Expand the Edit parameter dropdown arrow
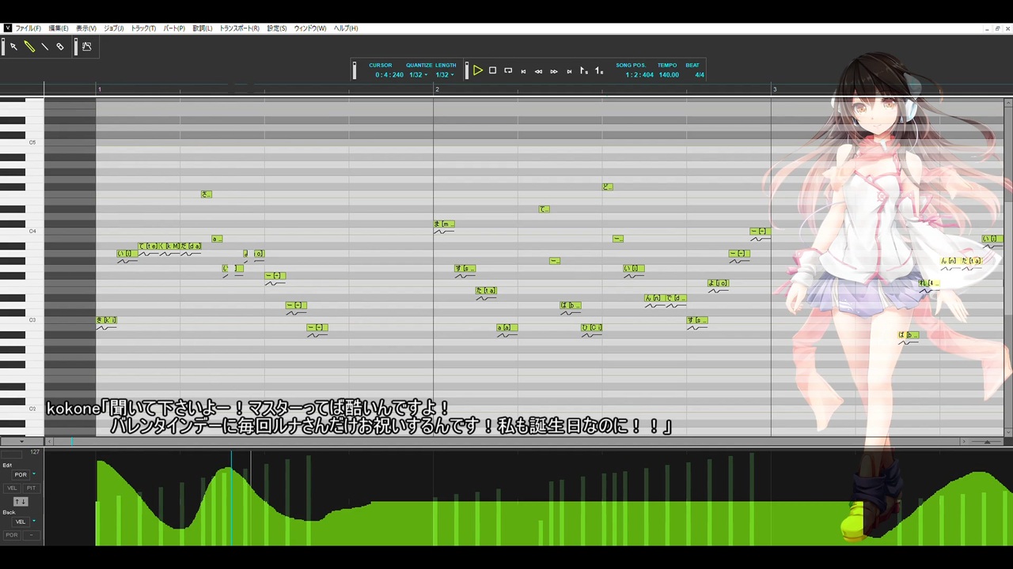This screenshot has height=569, width=1013. click(34, 474)
